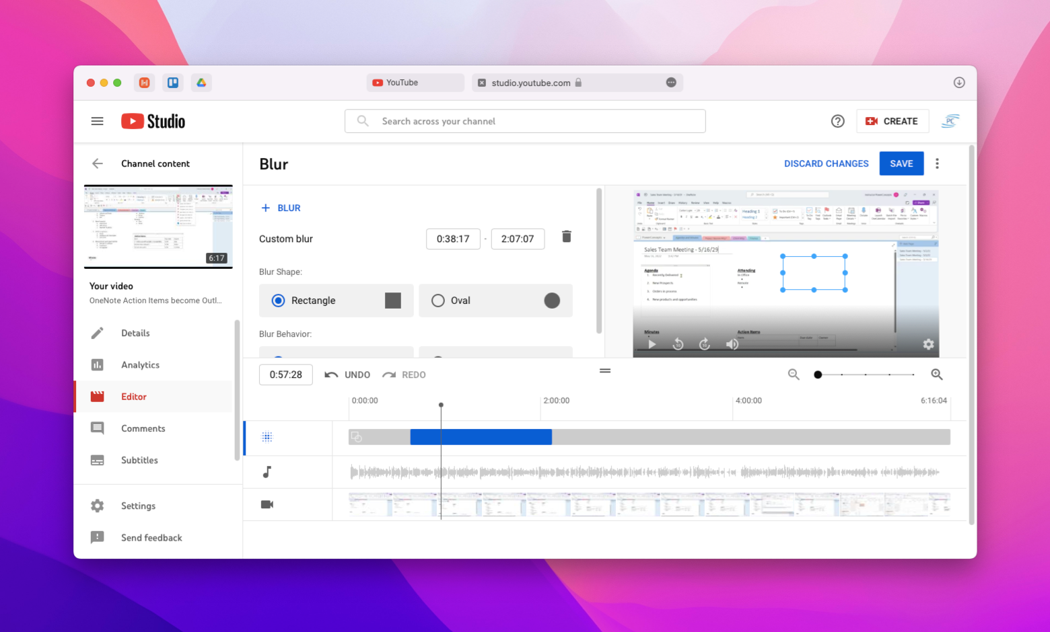Click the video frames track strip
The image size is (1050, 632).
[x=650, y=504]
